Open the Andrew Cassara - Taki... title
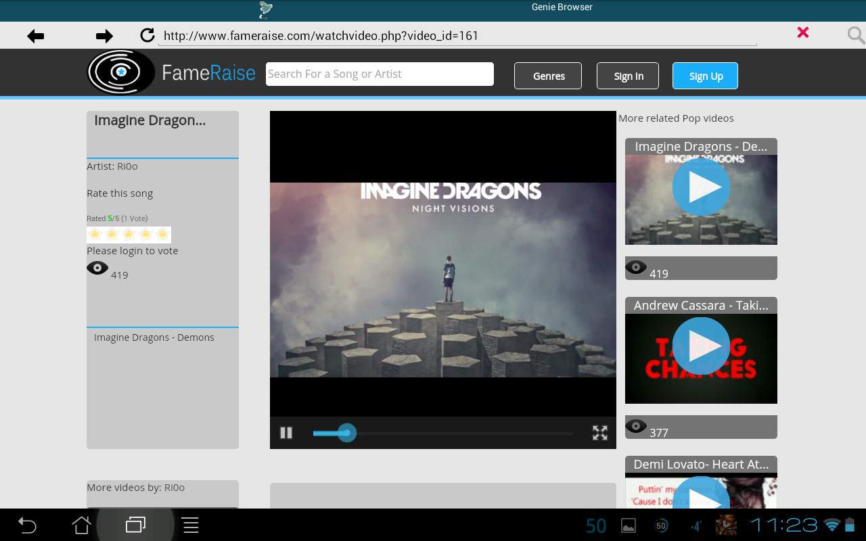 pos(701,306)
